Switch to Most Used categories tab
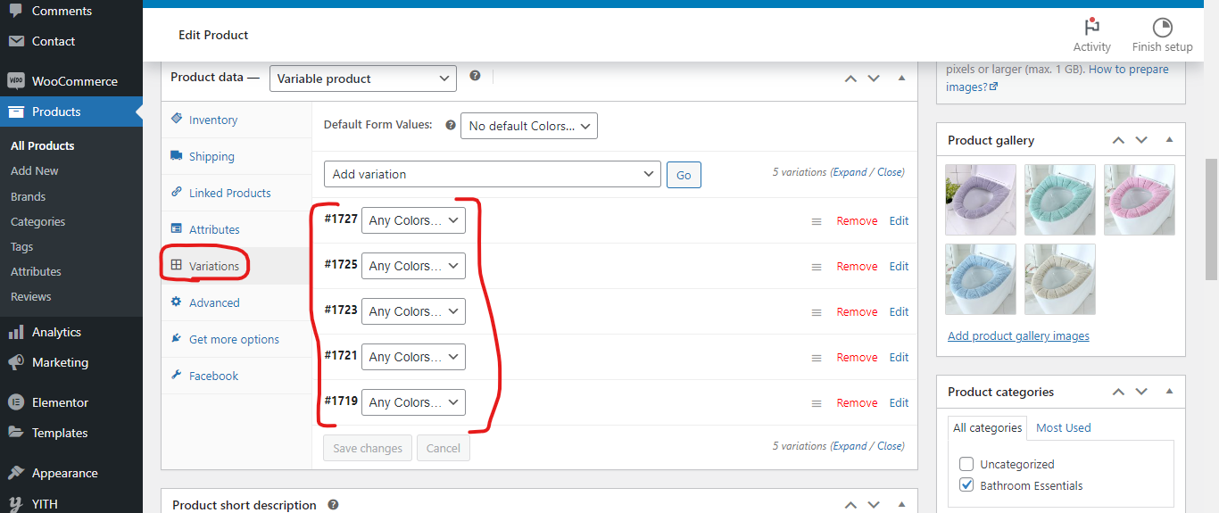1219x513 pixels. pyautogui.click(x=1063, y=427)
